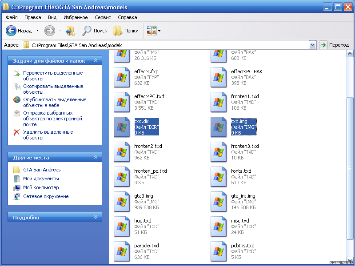Click the fonts.txd file name

point(241,171)
